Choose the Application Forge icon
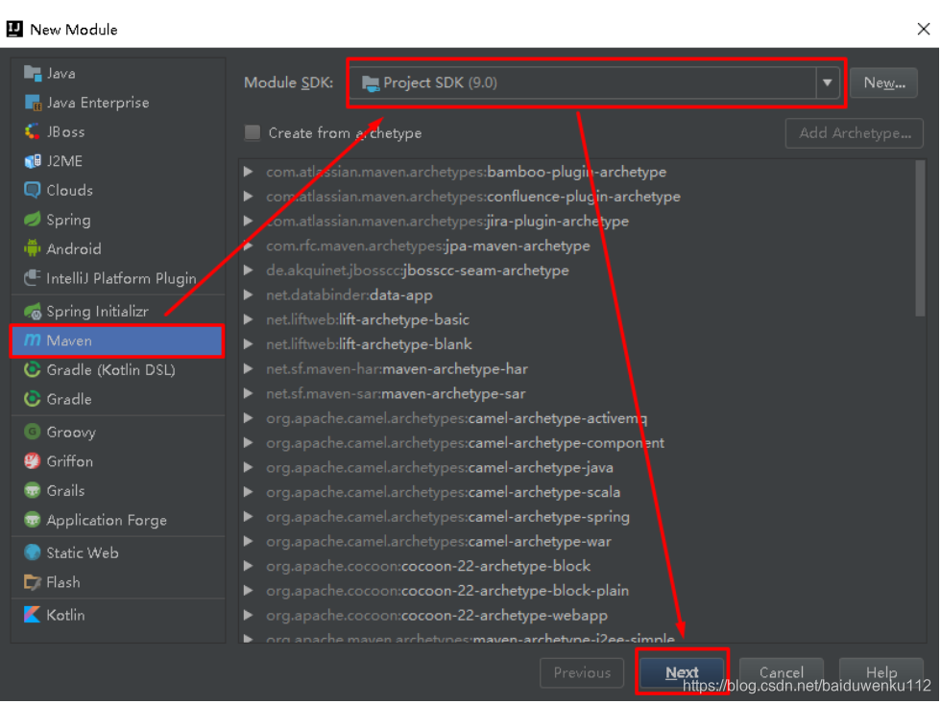The image size is (941, 704). click(33, 519)
